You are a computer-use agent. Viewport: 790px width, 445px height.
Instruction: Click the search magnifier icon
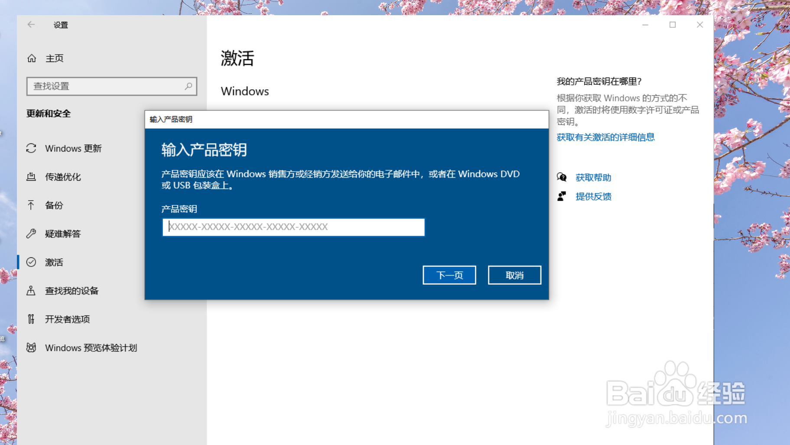[x=188, y=86]
